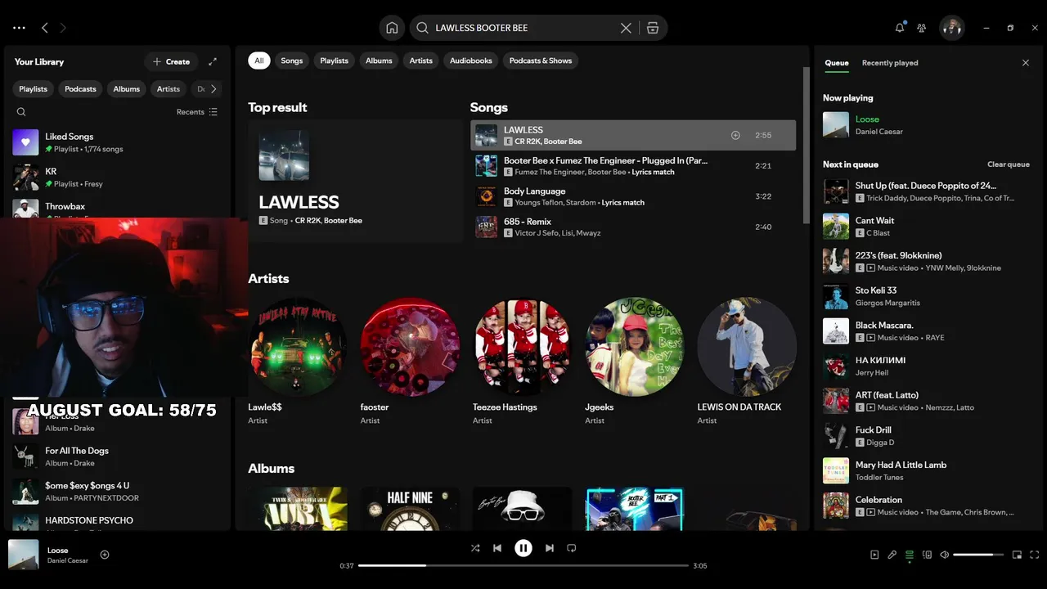Open Connect to a device
This screenshot has width=1047, height=589.
927,555
